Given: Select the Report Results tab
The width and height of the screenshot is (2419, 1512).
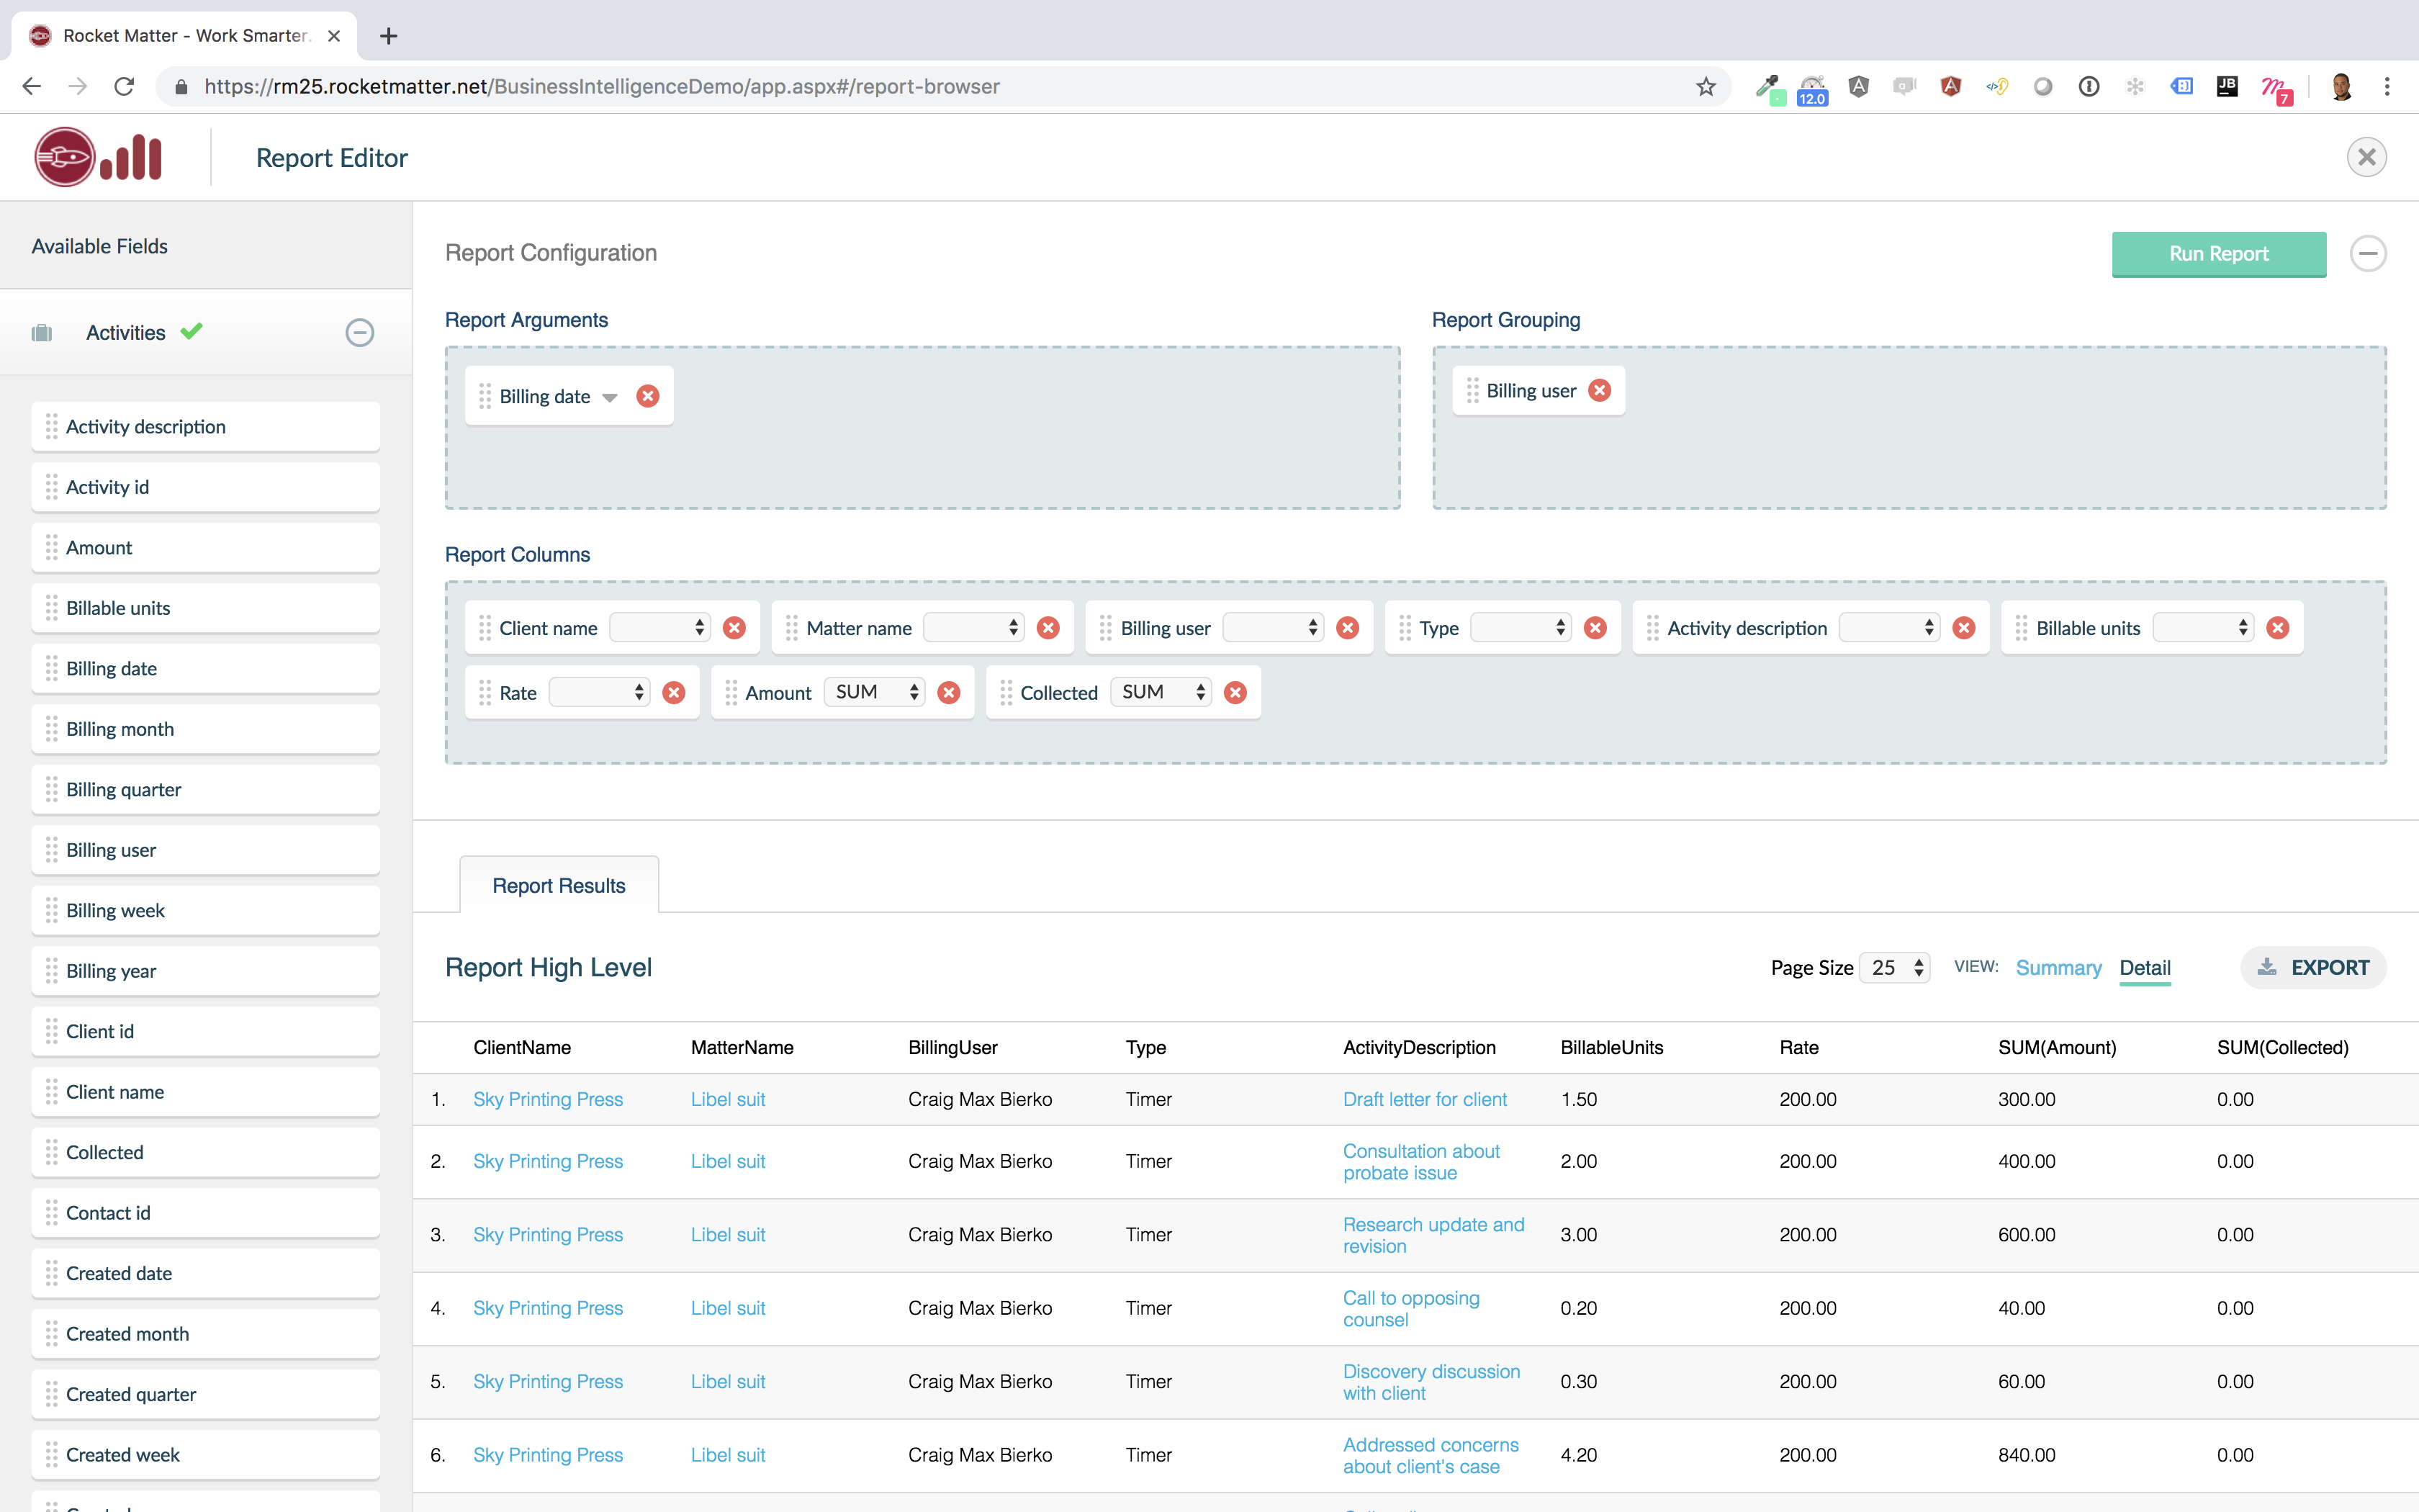Looking at the screenshot, I should click(x=558, y=884).
